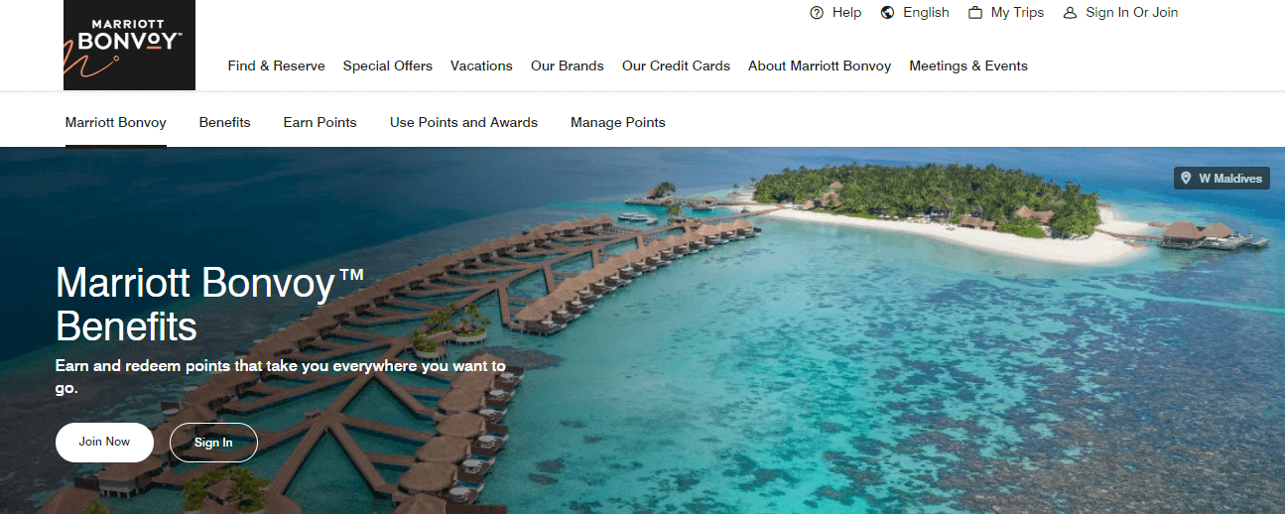Click the Sign In person icon
The image size is (1285, 514).
point(1070,13)
